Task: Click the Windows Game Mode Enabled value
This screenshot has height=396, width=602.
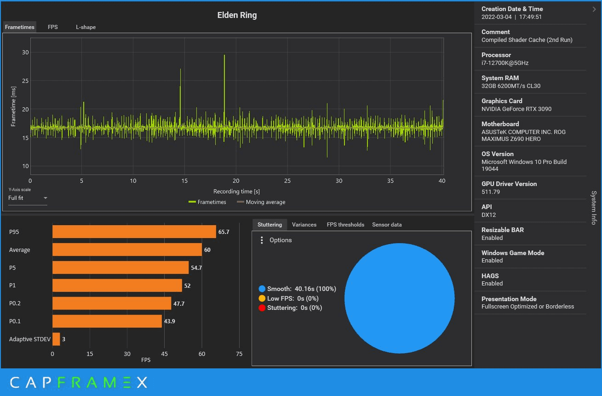Action: (492, 261)
